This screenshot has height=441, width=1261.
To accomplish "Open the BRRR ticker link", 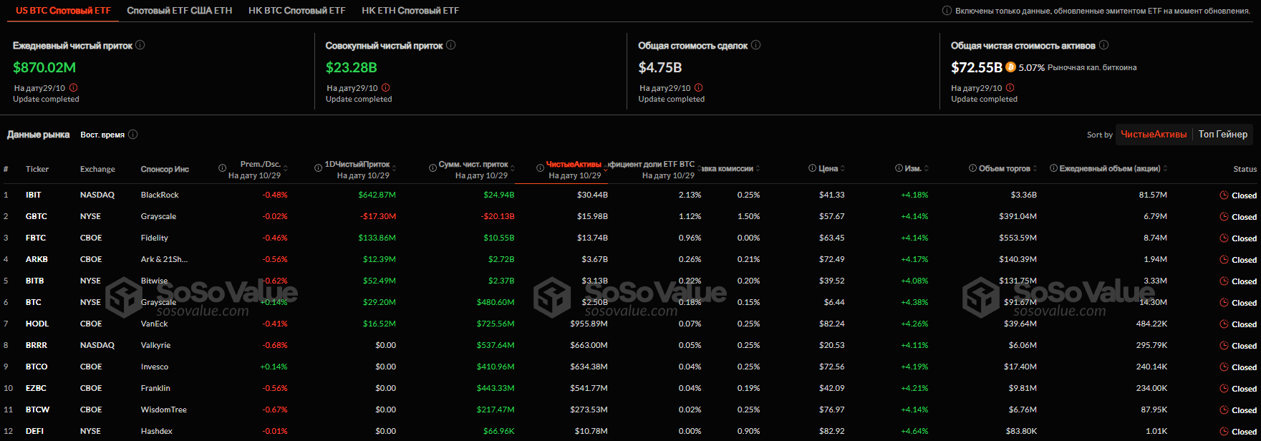I will [36, 345].
